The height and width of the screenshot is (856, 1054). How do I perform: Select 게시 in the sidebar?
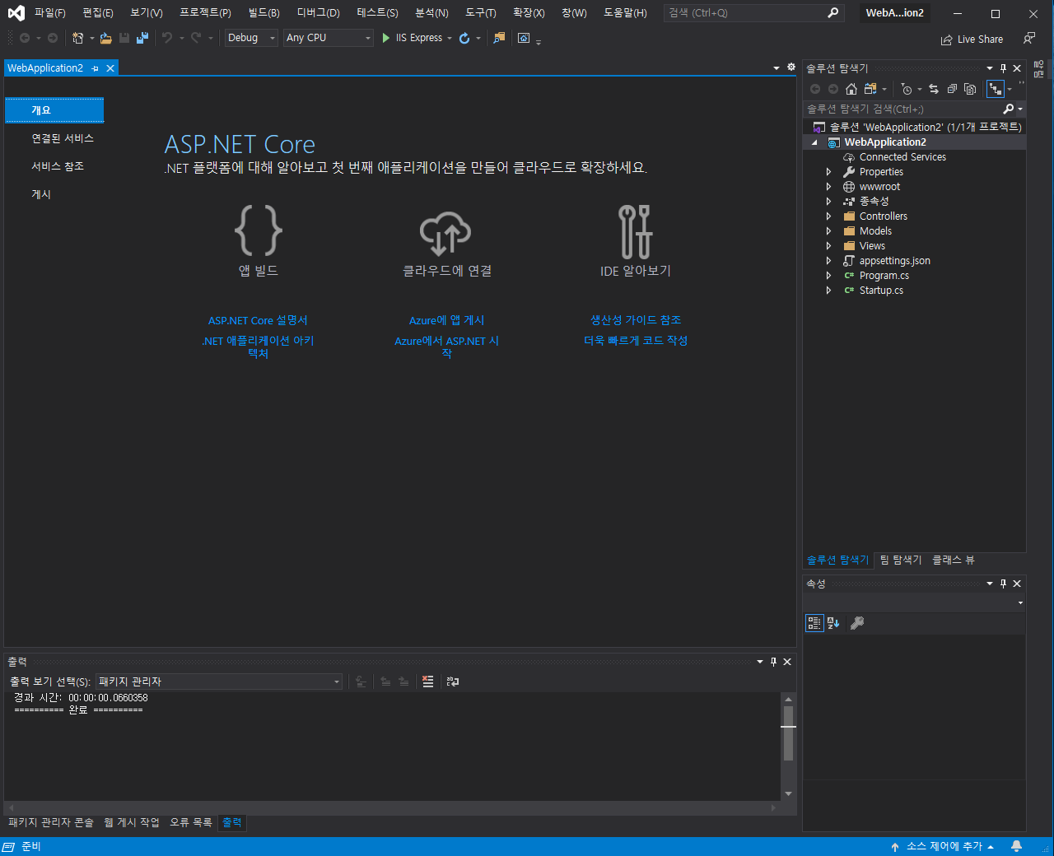pyautogui.click(x=41, y=194)
